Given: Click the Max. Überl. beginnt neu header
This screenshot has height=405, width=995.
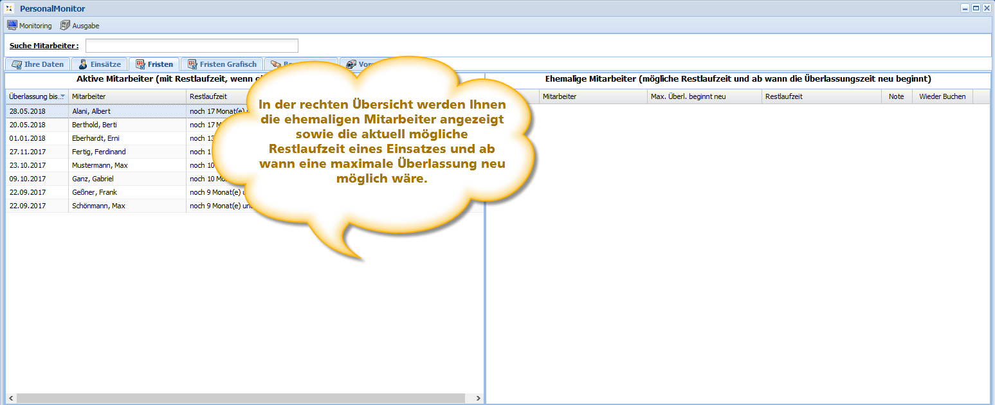Looking at the screenshot, I should (x=704, y=96).
